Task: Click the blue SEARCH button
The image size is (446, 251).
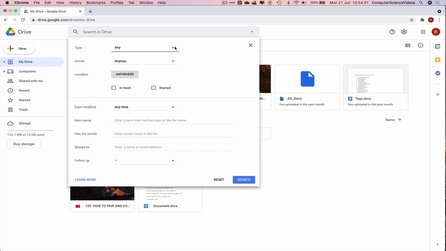Action: click(x=244, y=180)
